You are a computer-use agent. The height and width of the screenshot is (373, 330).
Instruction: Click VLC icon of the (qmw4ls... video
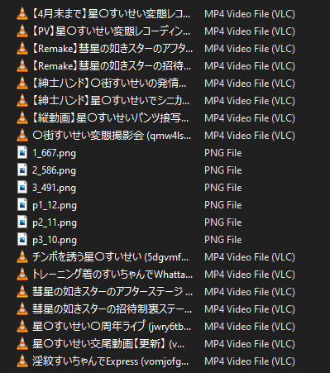[22, 136]
